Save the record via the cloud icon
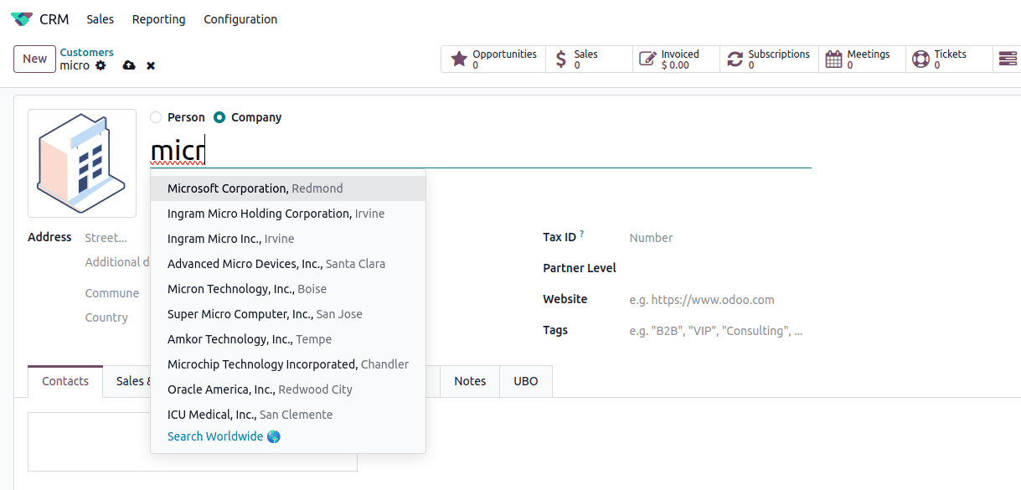This screenshot has height=490, width=1021. point(127,64)
